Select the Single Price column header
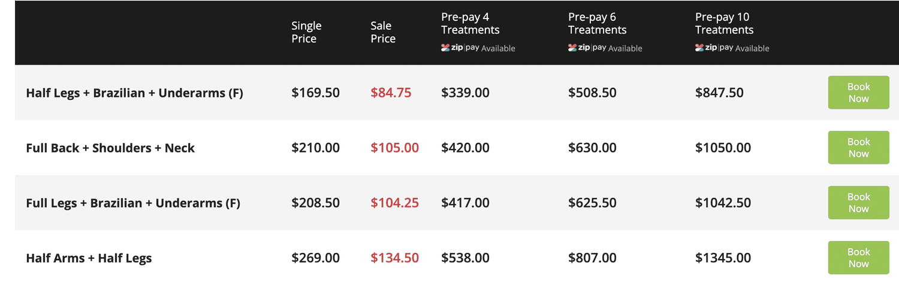The image size is (899, 293). (307, 32)
